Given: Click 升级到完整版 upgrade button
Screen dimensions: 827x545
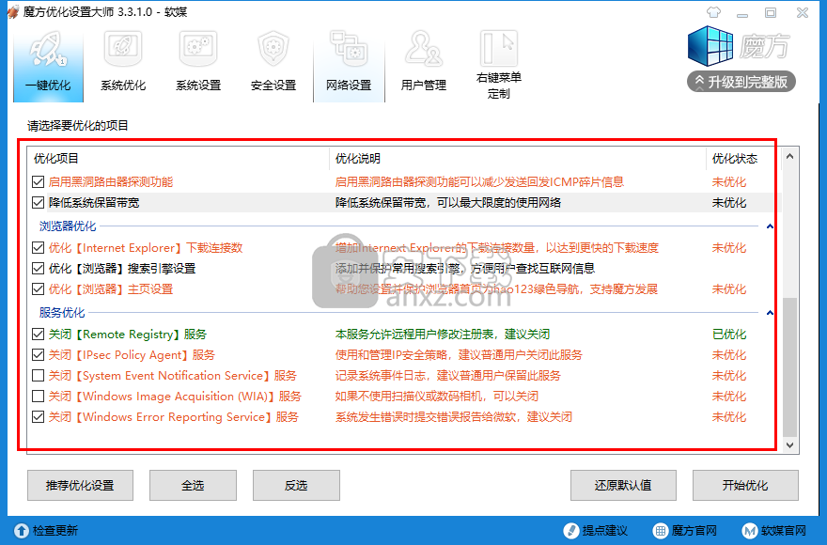Looking at the screenshot, I should coord(741,82).
